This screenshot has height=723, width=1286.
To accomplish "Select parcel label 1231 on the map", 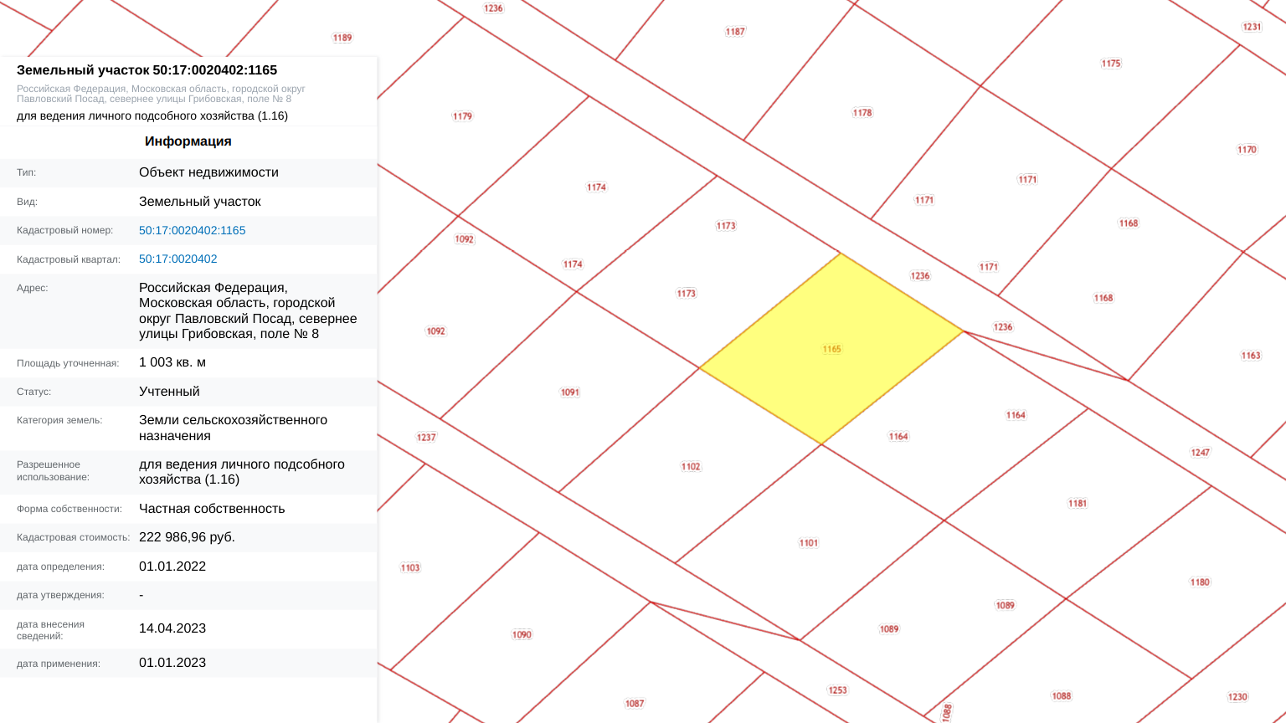I will pos(1252,27).
